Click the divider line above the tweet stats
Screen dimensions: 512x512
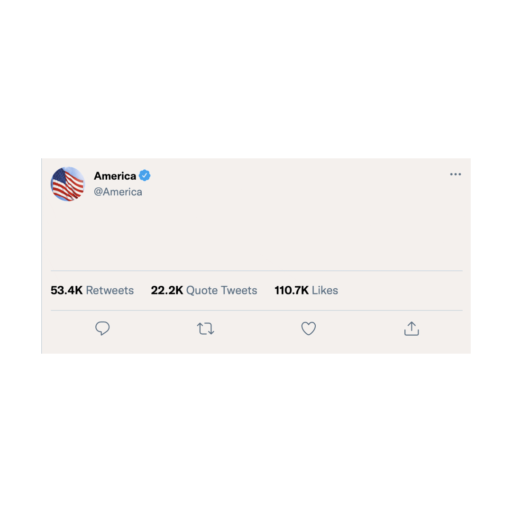tap(256, 271)
